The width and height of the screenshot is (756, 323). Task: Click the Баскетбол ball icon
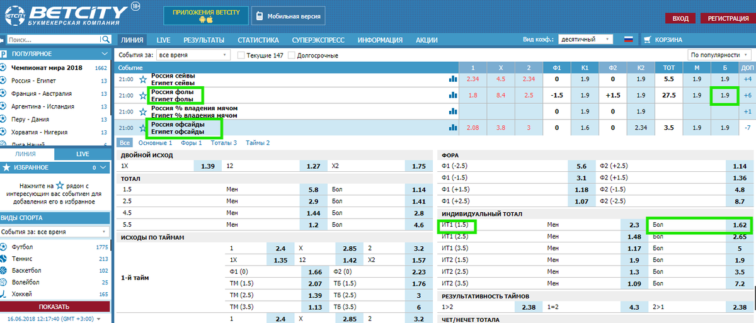tap(4, 270)
